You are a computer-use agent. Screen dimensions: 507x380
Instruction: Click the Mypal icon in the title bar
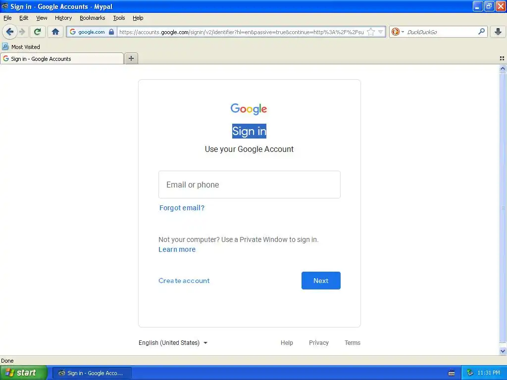coord(4,6)
